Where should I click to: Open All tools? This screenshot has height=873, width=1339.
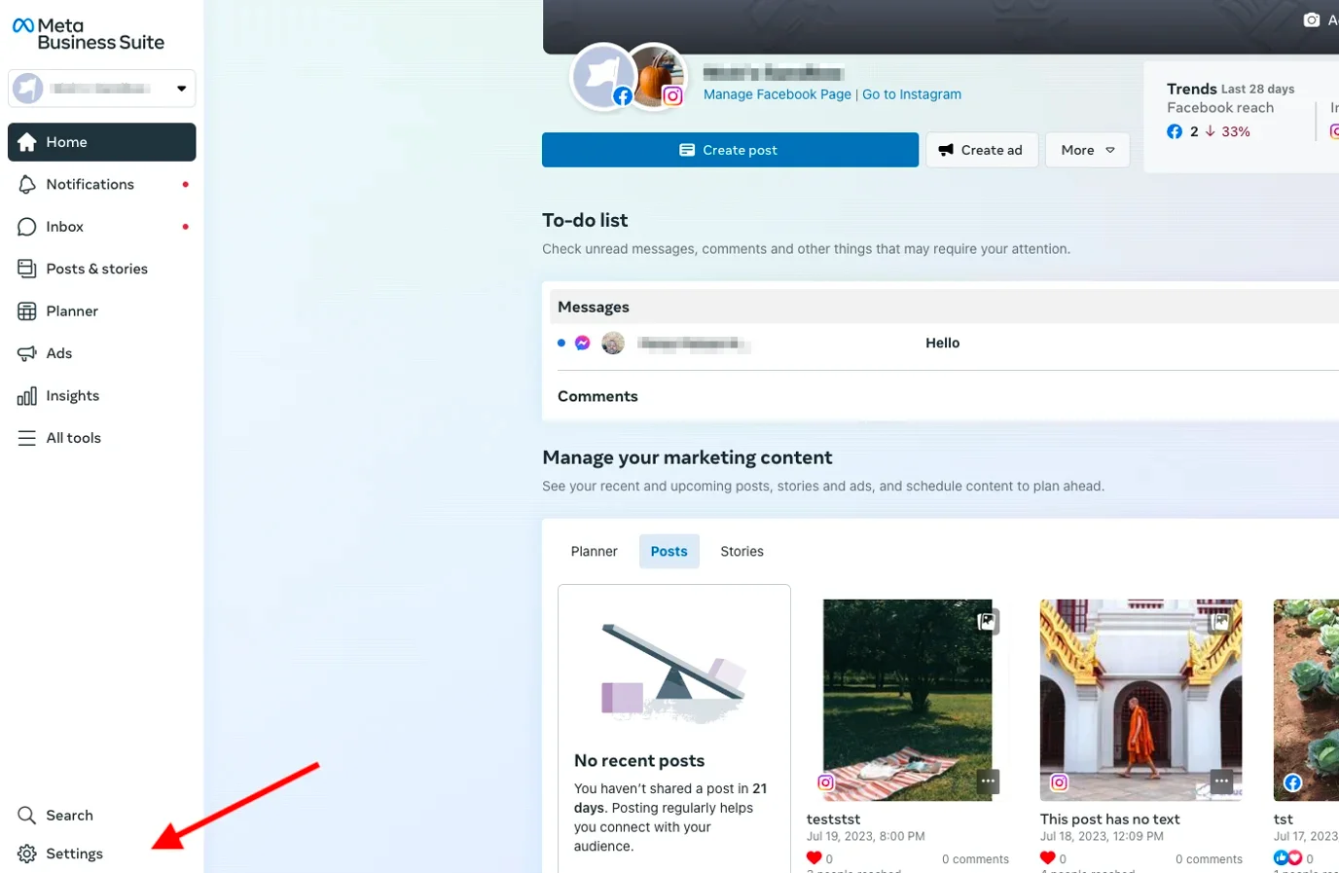(x=74, y=437)
